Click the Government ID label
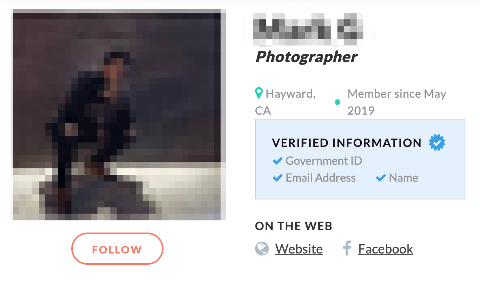Image resolution: width=480 pixels, height=285 pixels. [x=324, y=161]
